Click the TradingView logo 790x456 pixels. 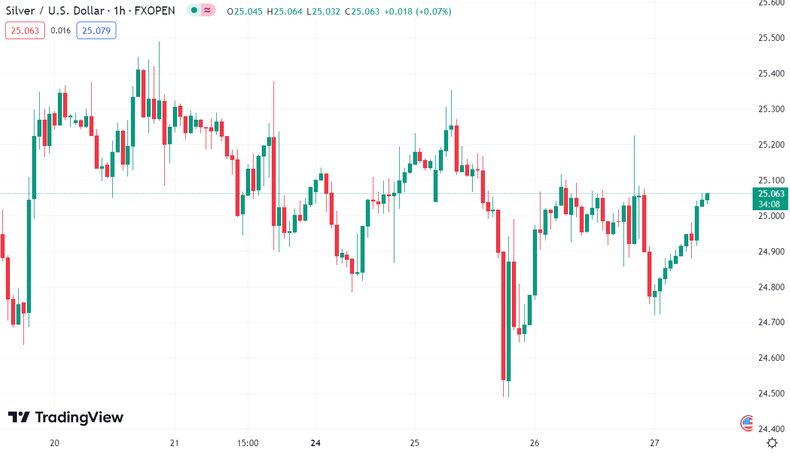[x=65, y=417]
